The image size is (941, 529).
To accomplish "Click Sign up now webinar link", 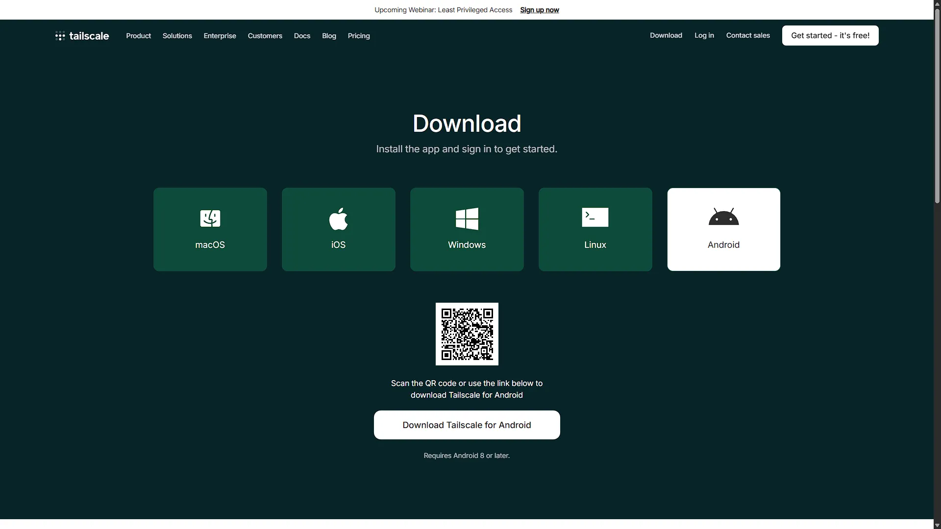I will [x=540, y=10].
